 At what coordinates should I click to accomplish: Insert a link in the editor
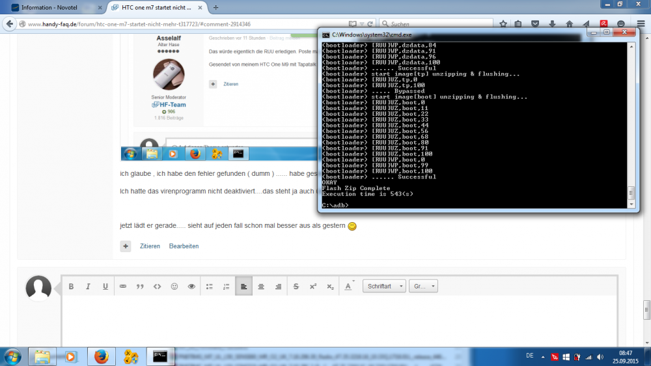tap(122, 286)
